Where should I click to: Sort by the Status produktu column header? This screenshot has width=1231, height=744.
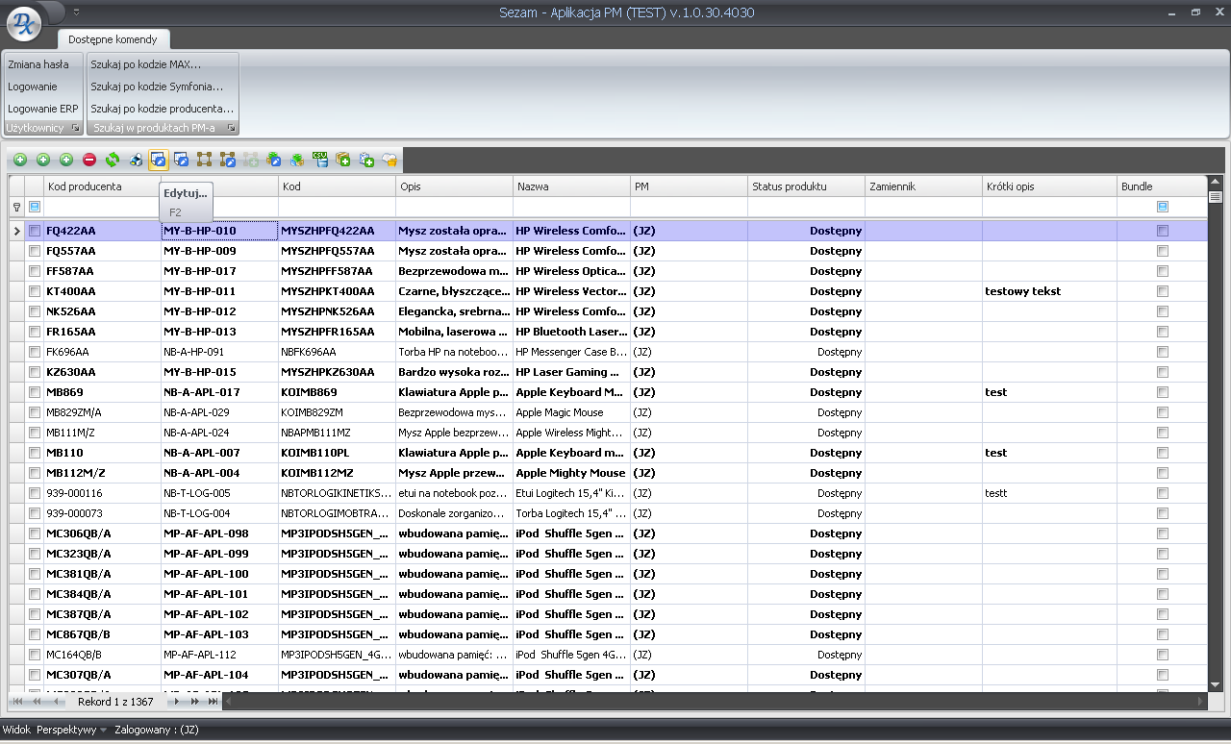806,186
